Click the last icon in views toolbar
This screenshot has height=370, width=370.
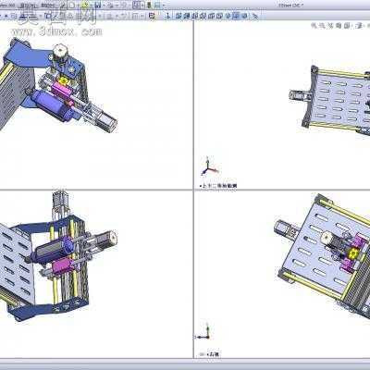[255, 16]
